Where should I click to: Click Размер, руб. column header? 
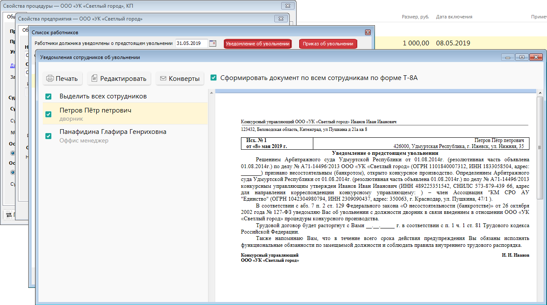415,17
